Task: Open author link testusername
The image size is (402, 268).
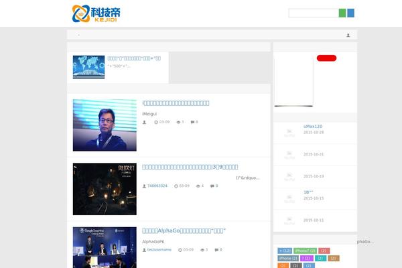Action: [159, 249]
